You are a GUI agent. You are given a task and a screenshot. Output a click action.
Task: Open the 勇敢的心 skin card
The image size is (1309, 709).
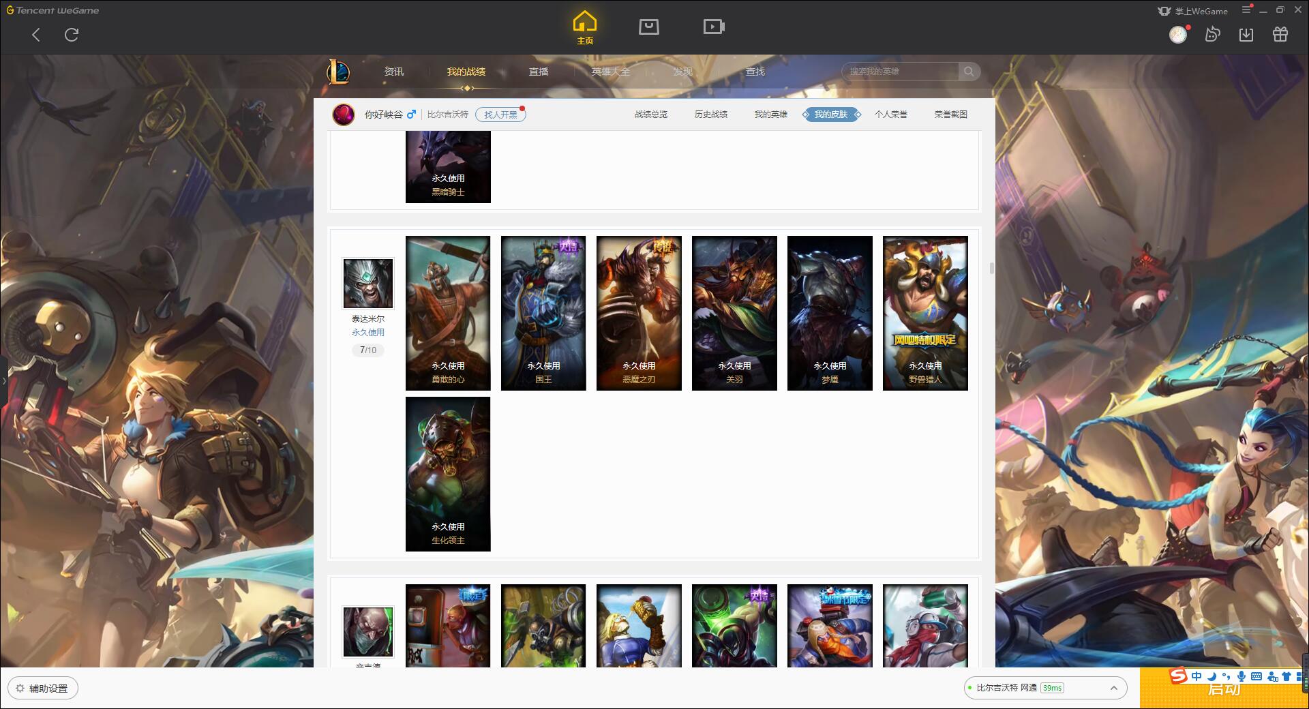click(448, 313)
